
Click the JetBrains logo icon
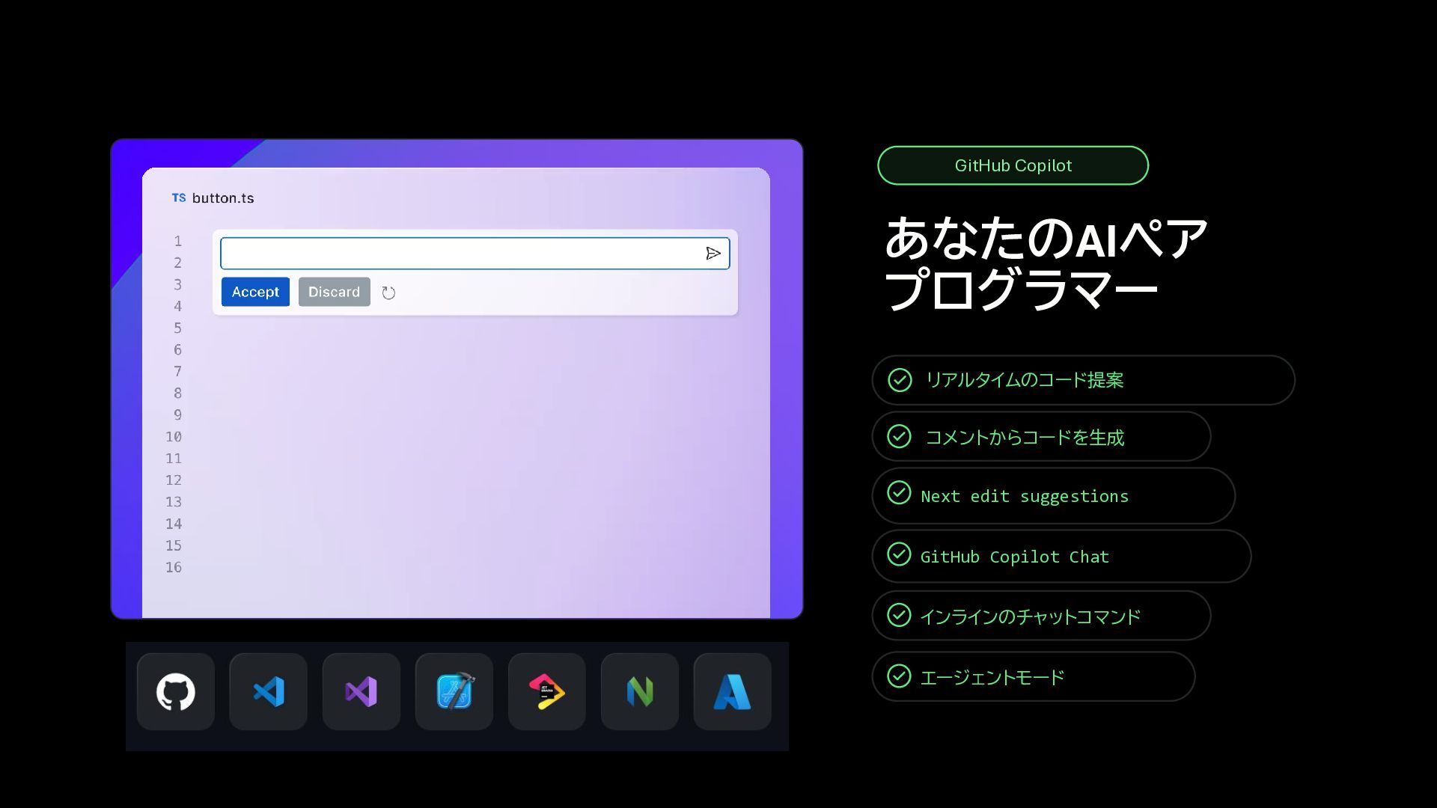547,692
